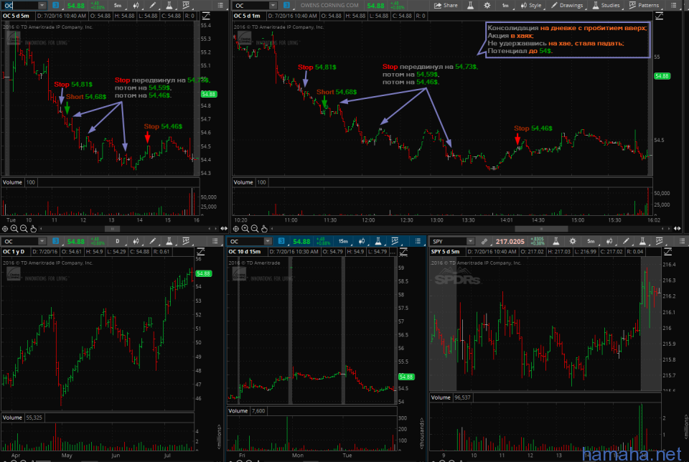
Task: Open the symbol dropdown arrow in the top-right OC chart
Action: pos(273,5)
